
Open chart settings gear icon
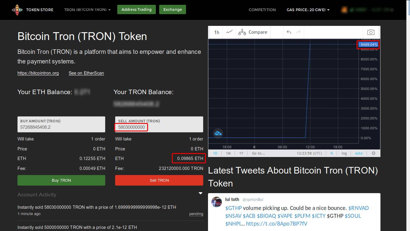[x=374, y=153]
